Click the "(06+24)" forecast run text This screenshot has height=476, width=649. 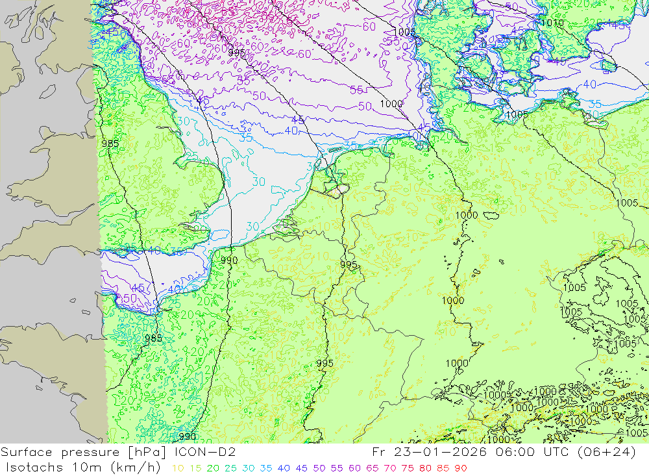(x=606, y=452)
